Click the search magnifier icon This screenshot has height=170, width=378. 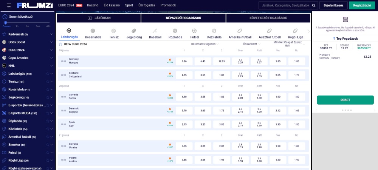pos(313,5)
